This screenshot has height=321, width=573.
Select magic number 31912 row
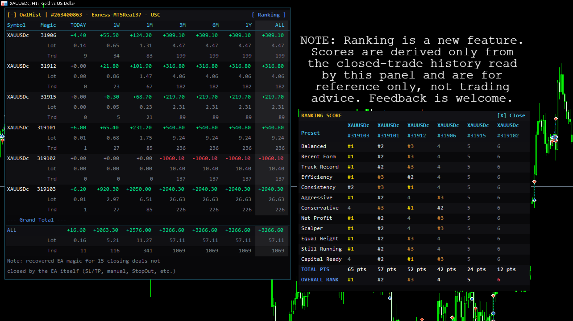(x=146, y=66)
